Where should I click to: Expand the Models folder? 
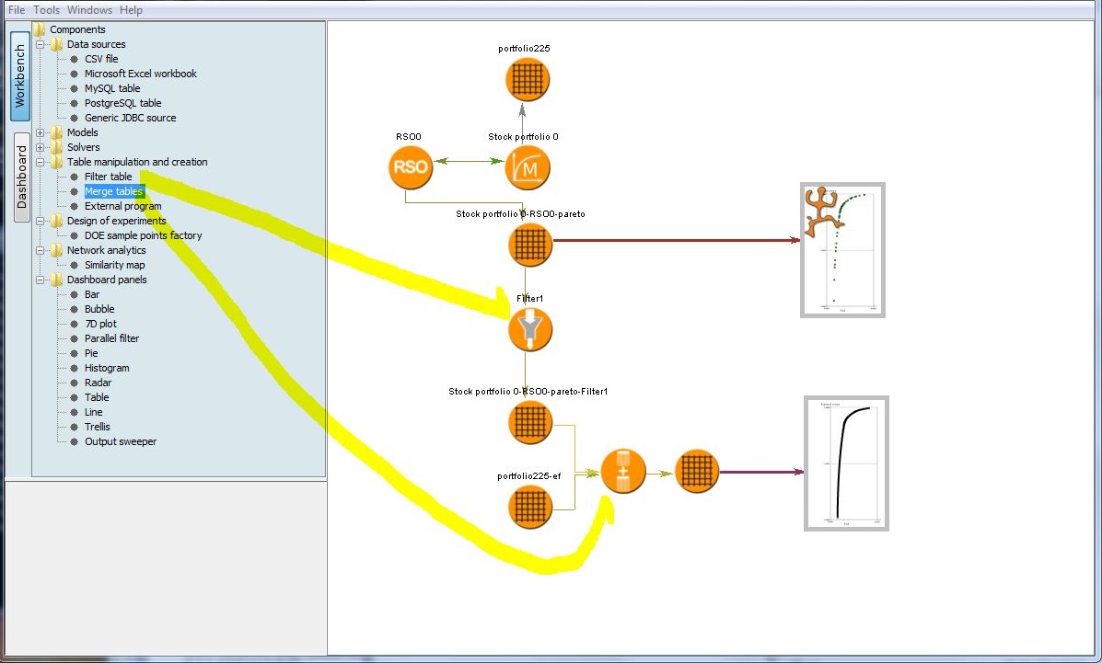coord(40,132)
